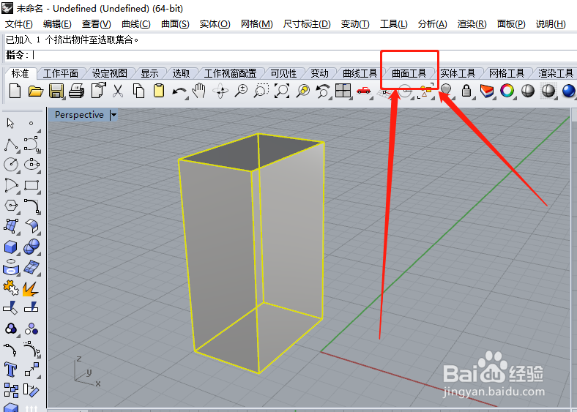Activate the Pan view hand tool

199,91
